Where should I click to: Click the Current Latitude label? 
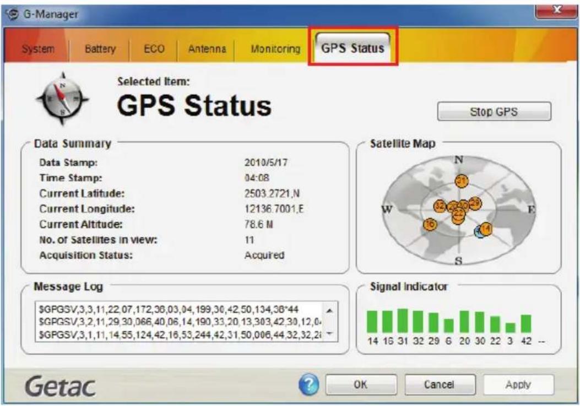pyautogui.click(x=82, y=193)
